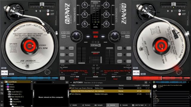Click the right deck pitch slider handle

(x=173, y=4)
